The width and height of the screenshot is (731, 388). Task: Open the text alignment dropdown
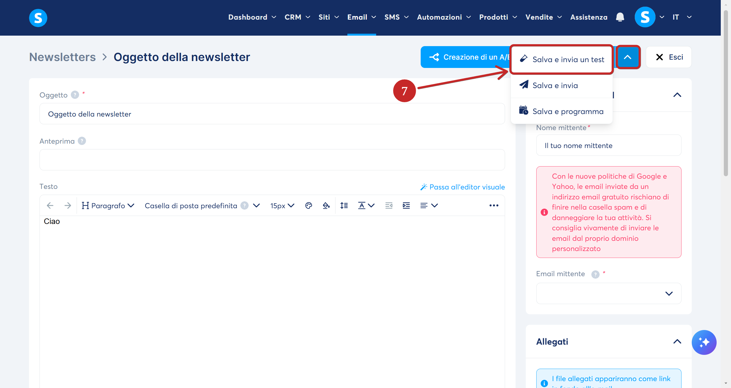pos(429,205)
